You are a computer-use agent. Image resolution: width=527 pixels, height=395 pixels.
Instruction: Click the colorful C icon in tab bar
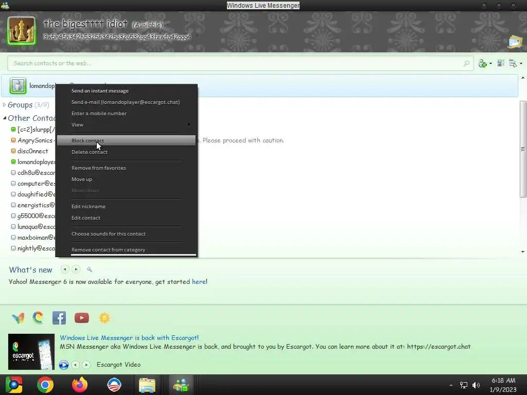(x=38, y=317)
